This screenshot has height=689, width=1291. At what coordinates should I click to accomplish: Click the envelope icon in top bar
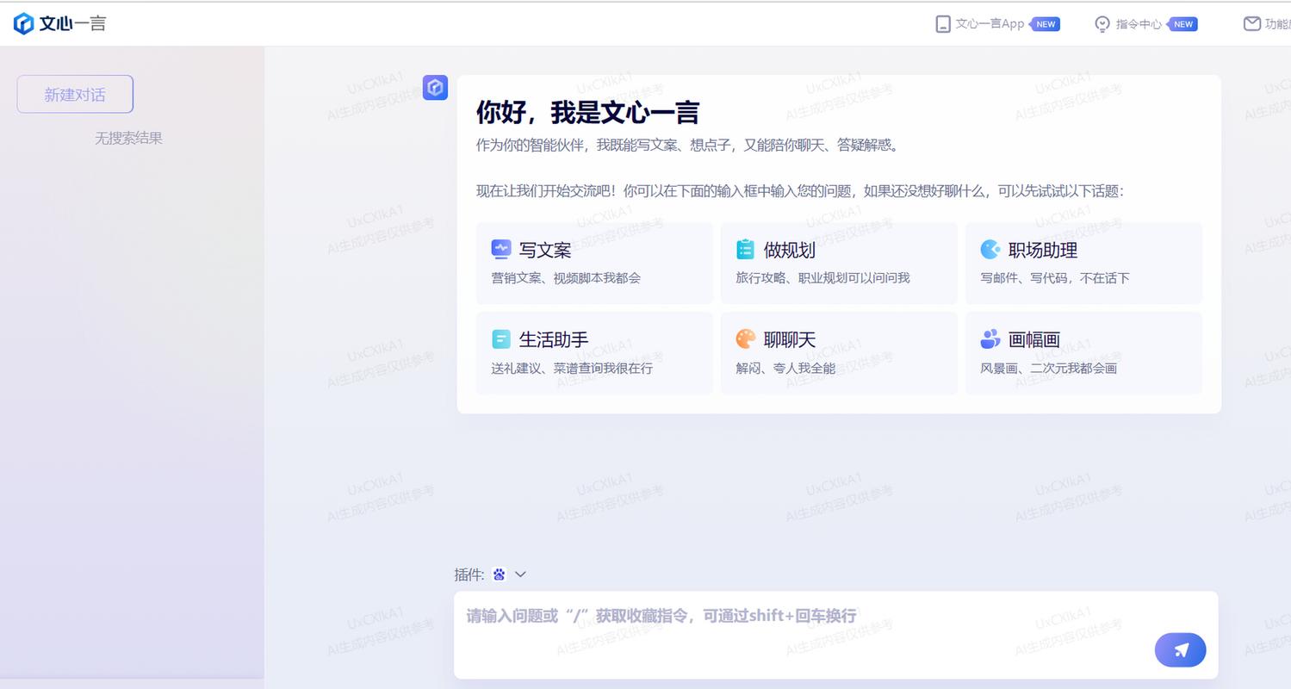(1252, 24)
